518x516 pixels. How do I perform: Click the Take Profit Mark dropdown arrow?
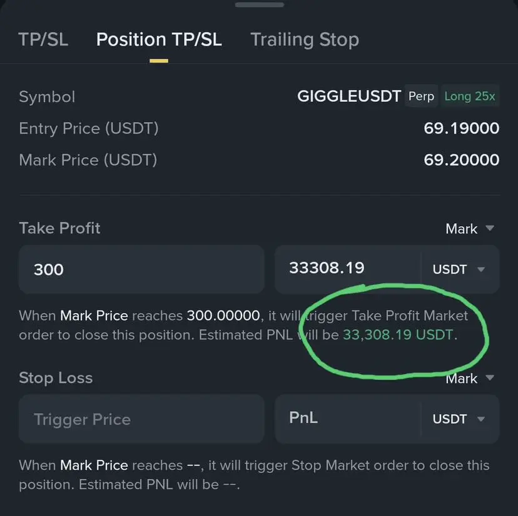pos(490,228)
